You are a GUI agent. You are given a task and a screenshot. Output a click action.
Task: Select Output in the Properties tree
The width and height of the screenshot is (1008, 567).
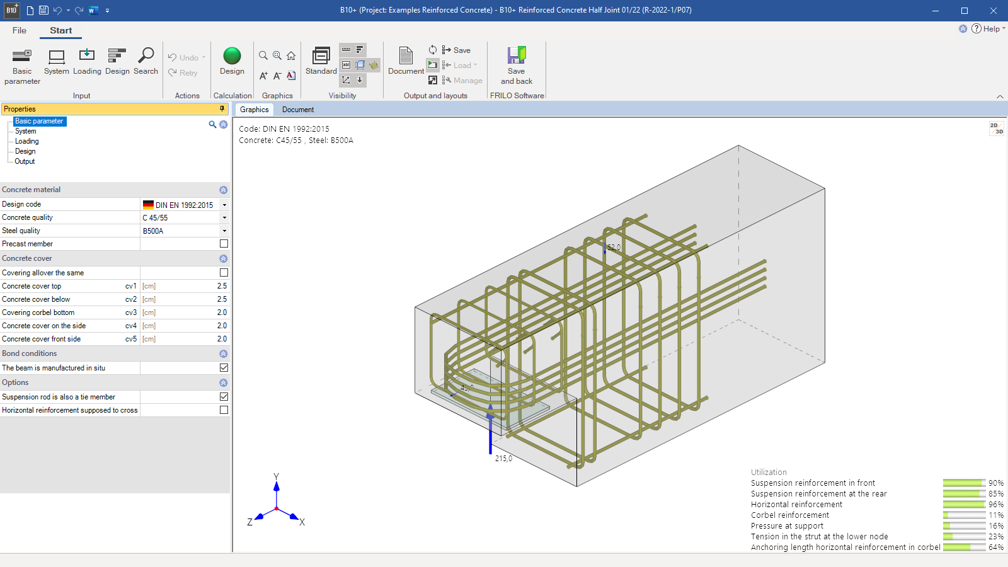coord(25,161)
